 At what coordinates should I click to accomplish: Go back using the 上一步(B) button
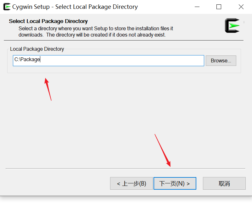(131, 183)
